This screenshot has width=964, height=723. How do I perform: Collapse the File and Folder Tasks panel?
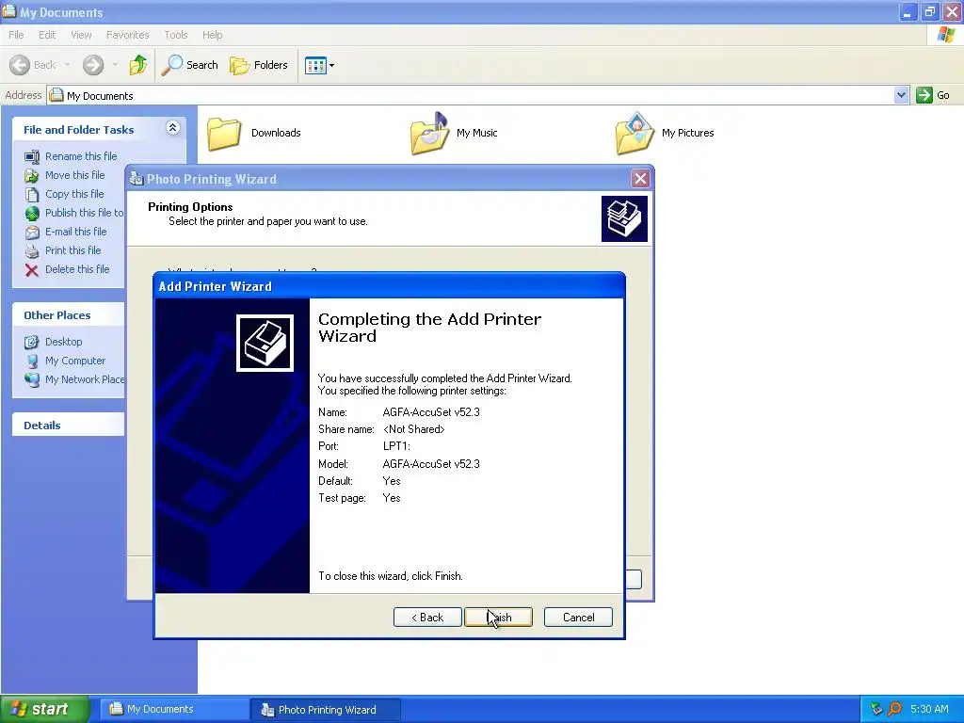(173, 128)
